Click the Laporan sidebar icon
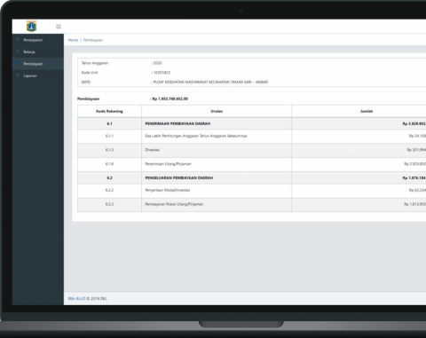This screenshot has height=338, width=426. point(18,75)
